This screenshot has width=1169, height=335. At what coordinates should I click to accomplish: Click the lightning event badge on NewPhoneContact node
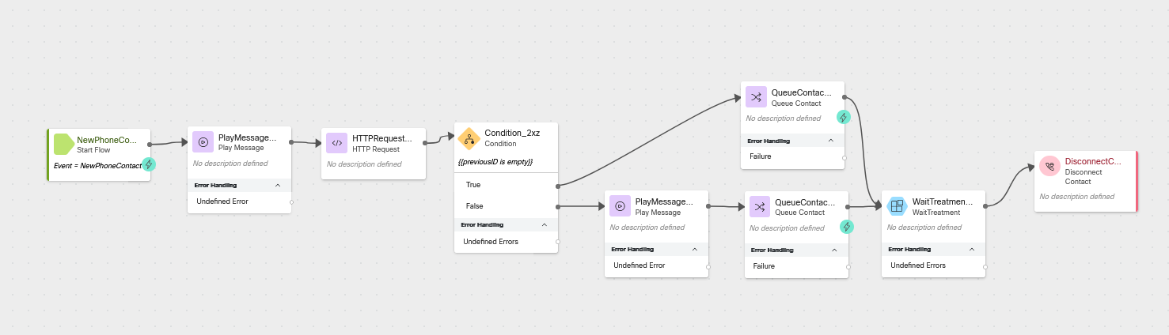(148, 164)
